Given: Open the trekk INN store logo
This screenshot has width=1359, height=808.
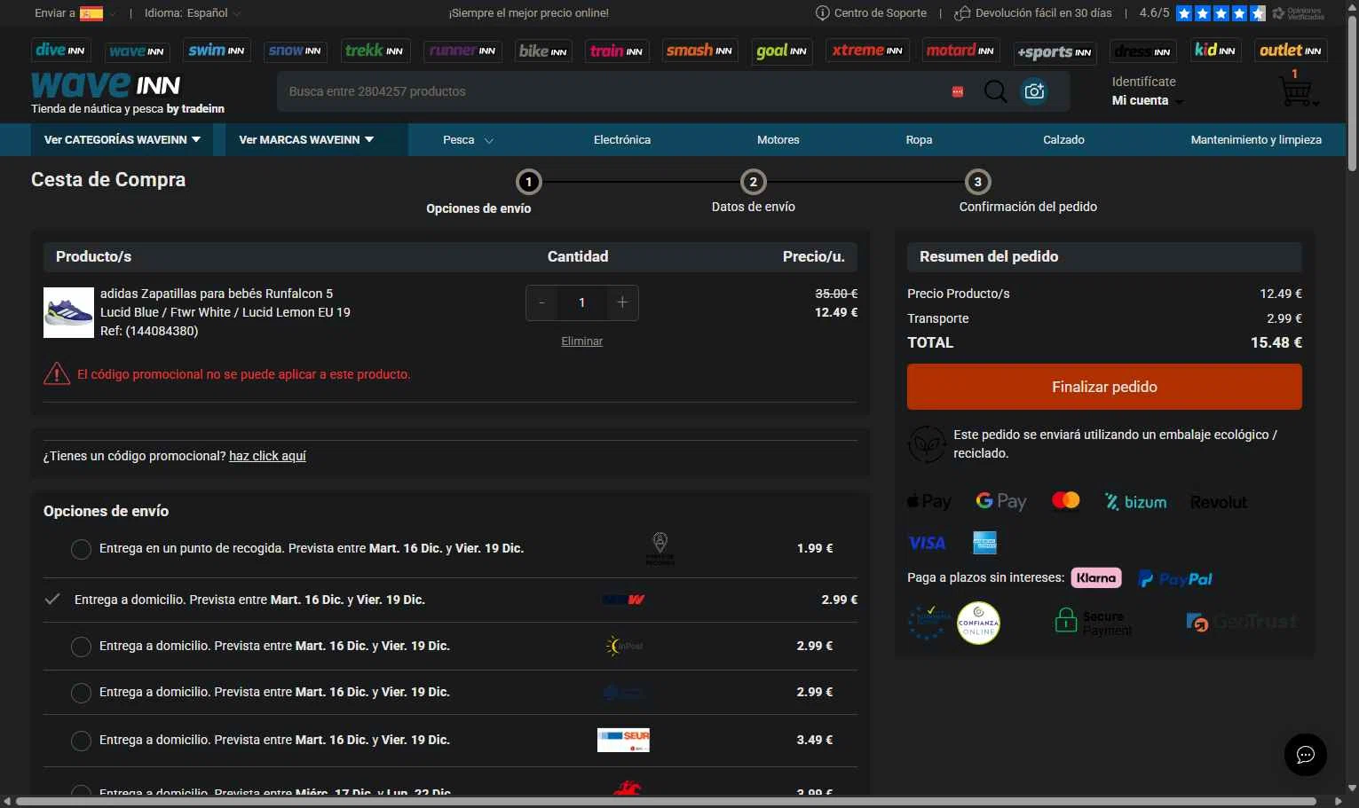Looking at the screenshot, I should [x=375, y=51].
